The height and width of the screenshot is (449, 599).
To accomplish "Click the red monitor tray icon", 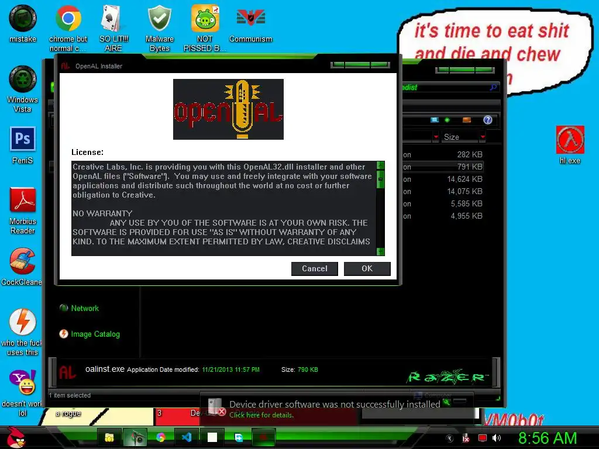I will [482, 438].
